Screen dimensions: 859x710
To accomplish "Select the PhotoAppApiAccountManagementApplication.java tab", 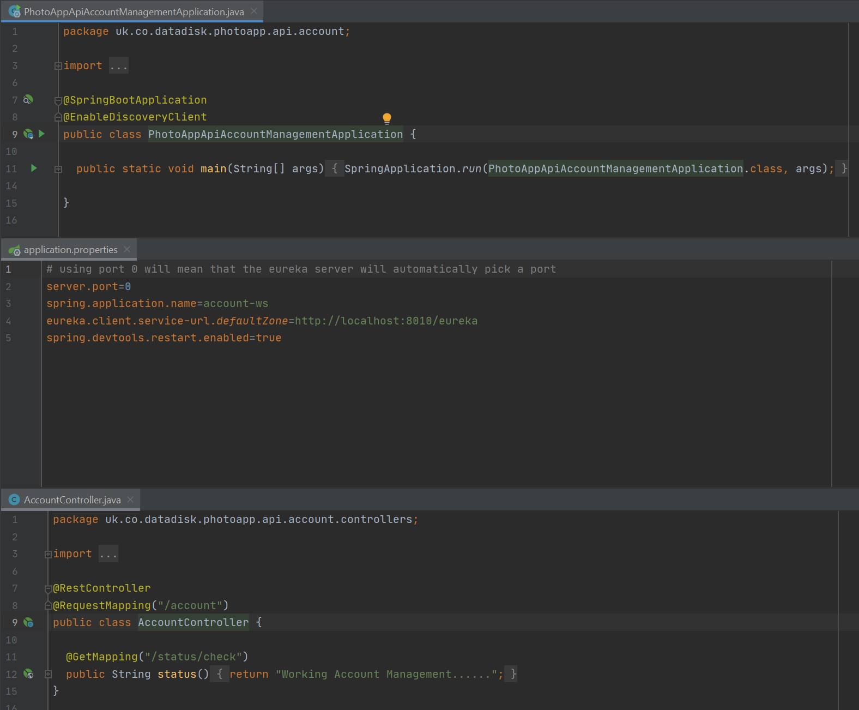I will (x=134, y=11).
